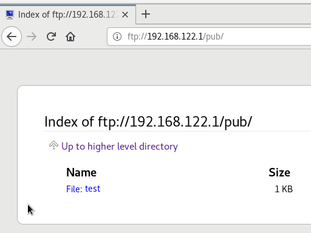Viewport: 311px width, 233px height.
Task: Click the 1 KB size value
Action: [284, 189]
